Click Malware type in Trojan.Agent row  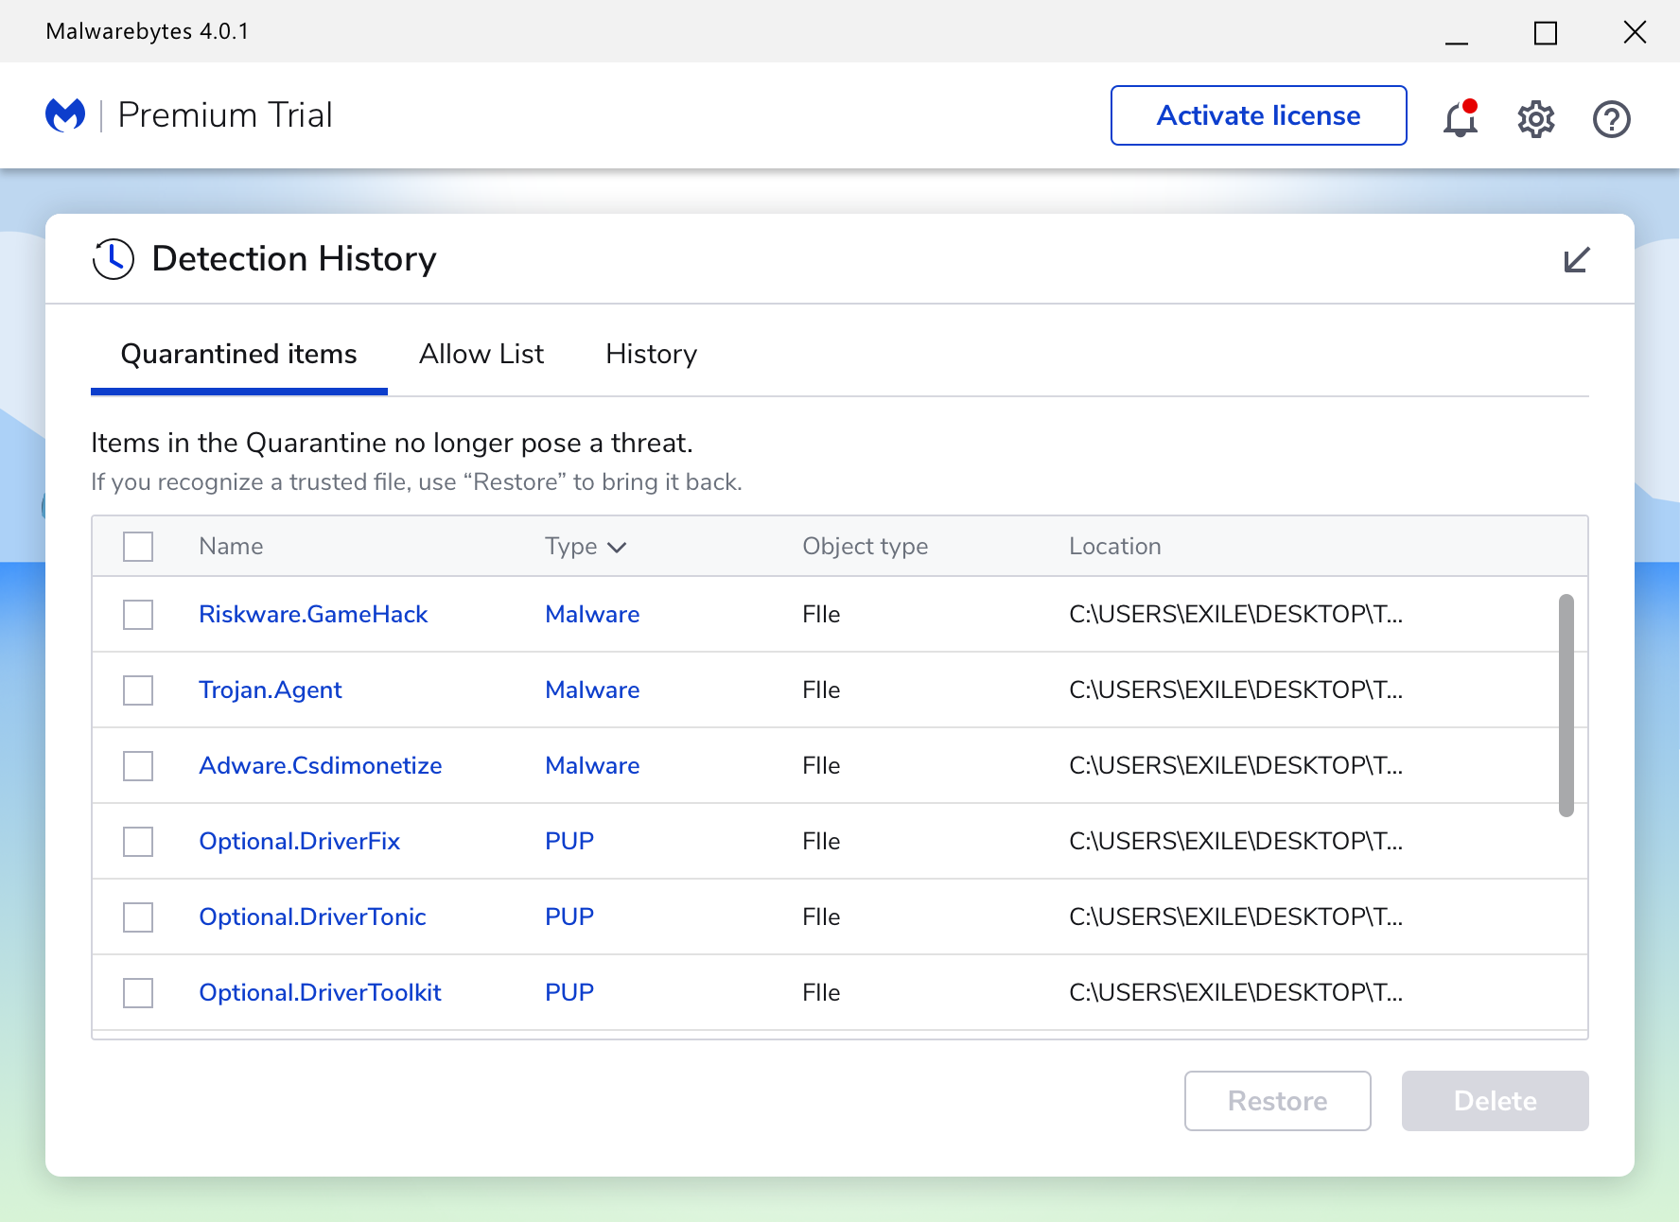point(592,690)
